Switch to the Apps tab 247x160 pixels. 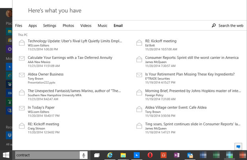(x=33, y=26)
